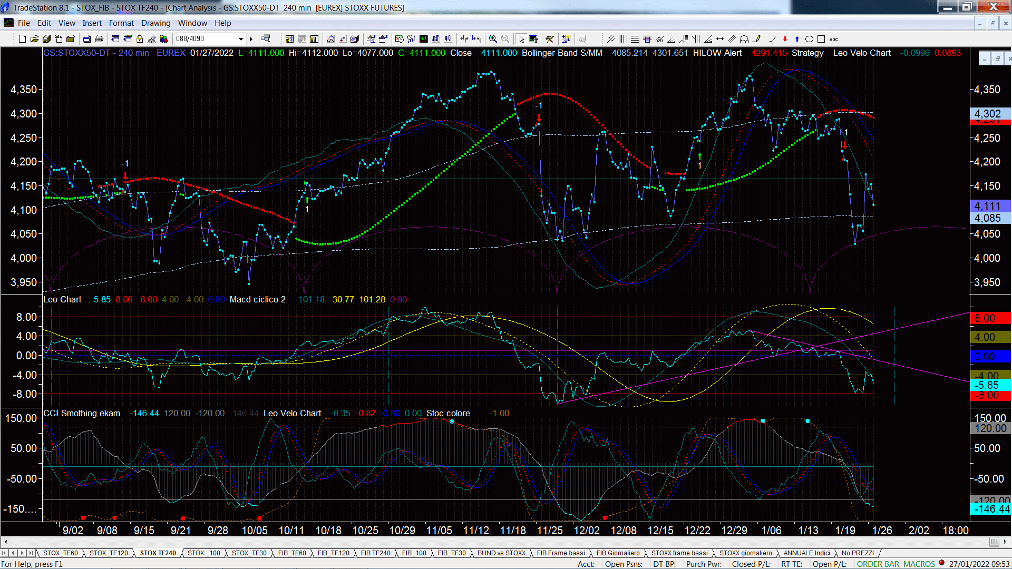Select the rectangle drawing tool
The width and height of the screenshot is (1012, 569).
coord(821,39)
